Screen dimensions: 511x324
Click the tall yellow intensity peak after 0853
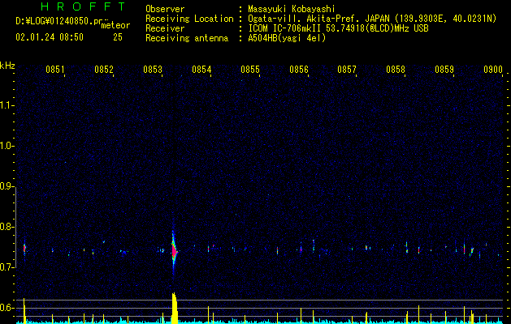tap(175, 308)
